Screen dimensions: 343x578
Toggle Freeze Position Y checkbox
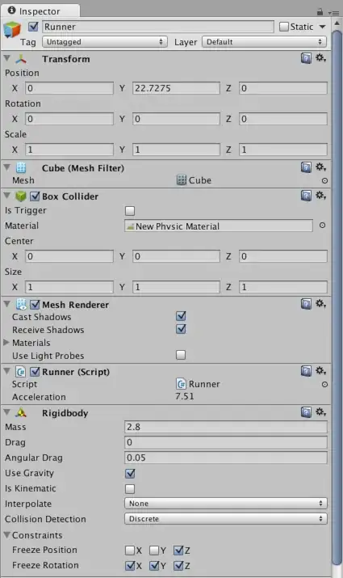[x=154, y=551]
